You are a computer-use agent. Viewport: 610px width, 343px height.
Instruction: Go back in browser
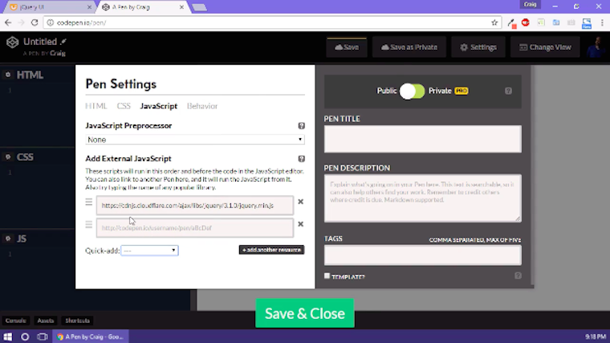coord(8,22)
